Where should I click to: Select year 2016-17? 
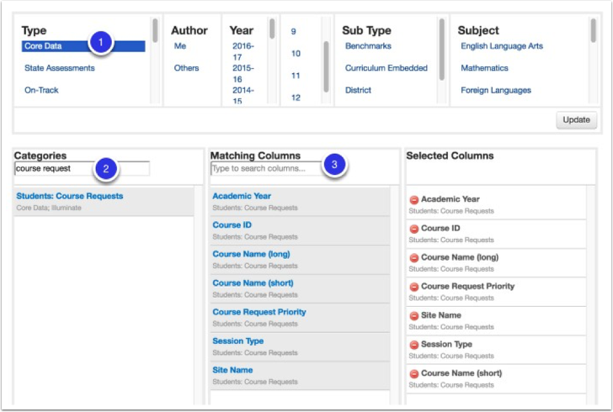coord(243,51)
